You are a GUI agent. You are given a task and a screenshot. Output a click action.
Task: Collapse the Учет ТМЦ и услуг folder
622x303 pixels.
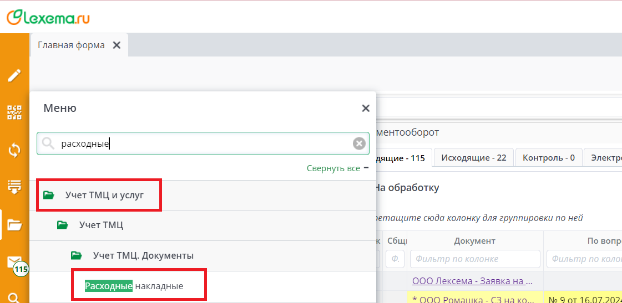[104, 195]
